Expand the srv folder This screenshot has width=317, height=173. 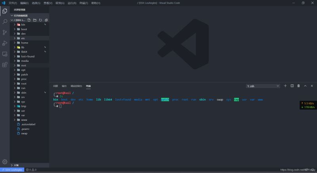(29, 97)
